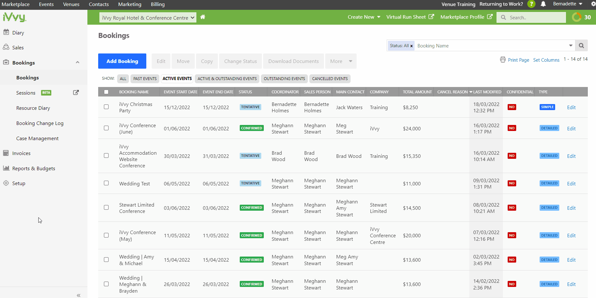Show ALL events filter tab
596x298 pixels.
tap(123, 79)
